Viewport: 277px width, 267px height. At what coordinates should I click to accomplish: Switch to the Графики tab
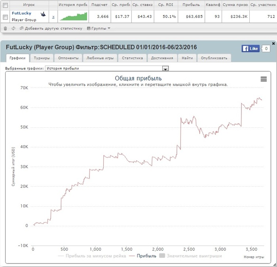[x=17, y=58]
